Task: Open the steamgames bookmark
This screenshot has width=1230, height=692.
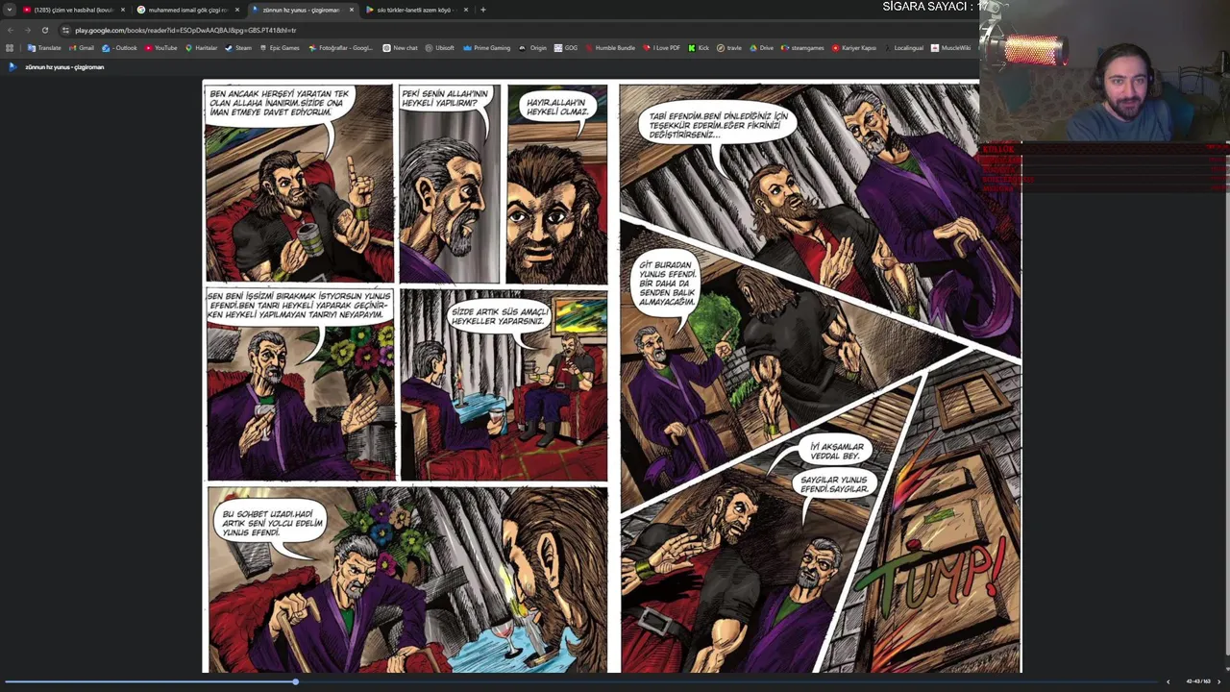Action: tap(803, 47)
